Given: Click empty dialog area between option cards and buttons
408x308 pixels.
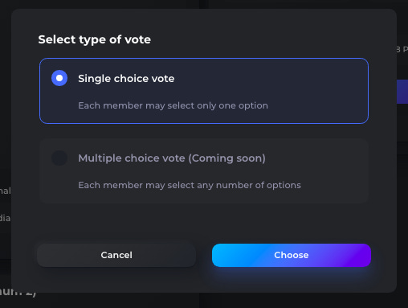Looking at the screenshot, I should point(203,223).
